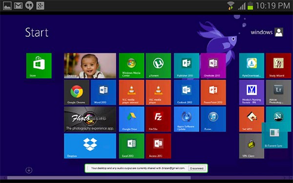This screenshot has width=293, height=183.
Task: Open the Desktop tile with baby photo
Action: coord(90,65)
